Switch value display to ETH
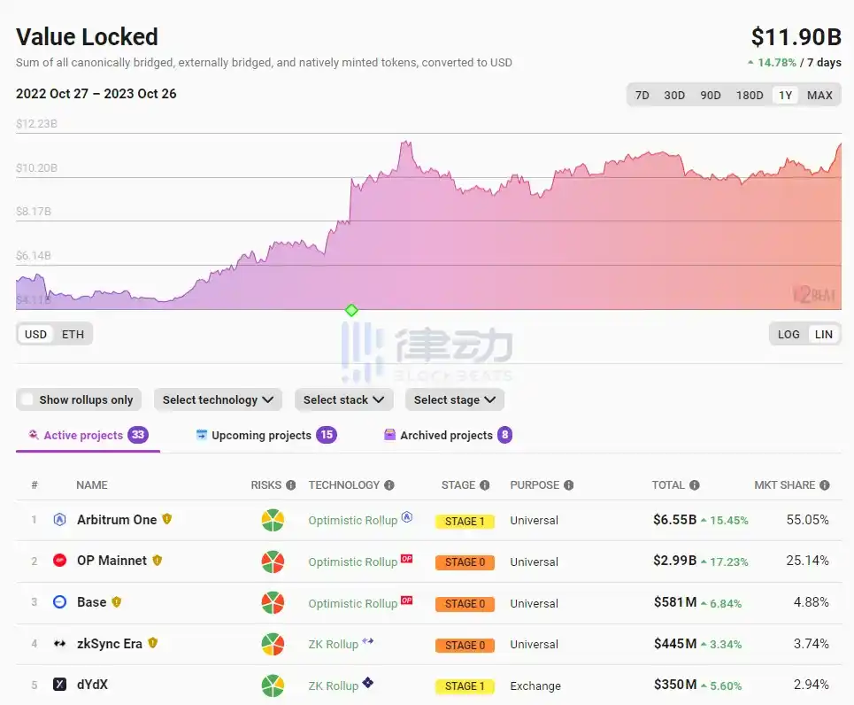The image size is (854, 705). (73, 334)
